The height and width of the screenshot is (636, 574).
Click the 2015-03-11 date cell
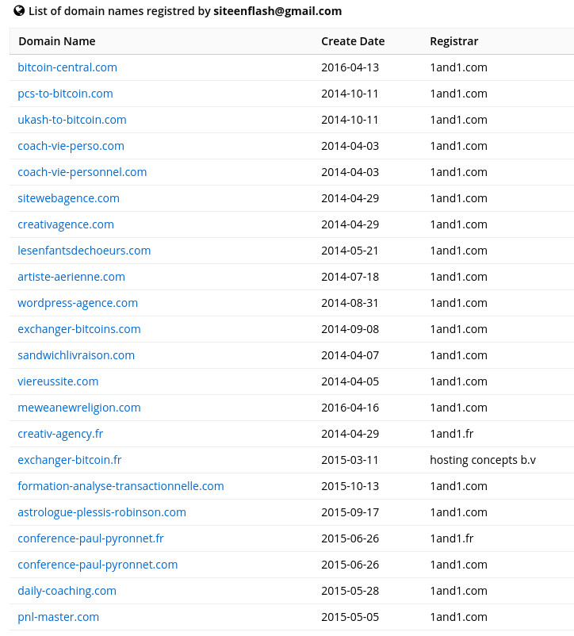pos(350,460)
